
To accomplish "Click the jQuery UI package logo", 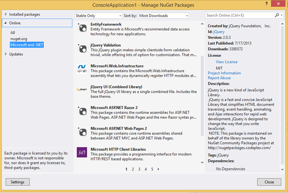I will (x=82, y=90).
